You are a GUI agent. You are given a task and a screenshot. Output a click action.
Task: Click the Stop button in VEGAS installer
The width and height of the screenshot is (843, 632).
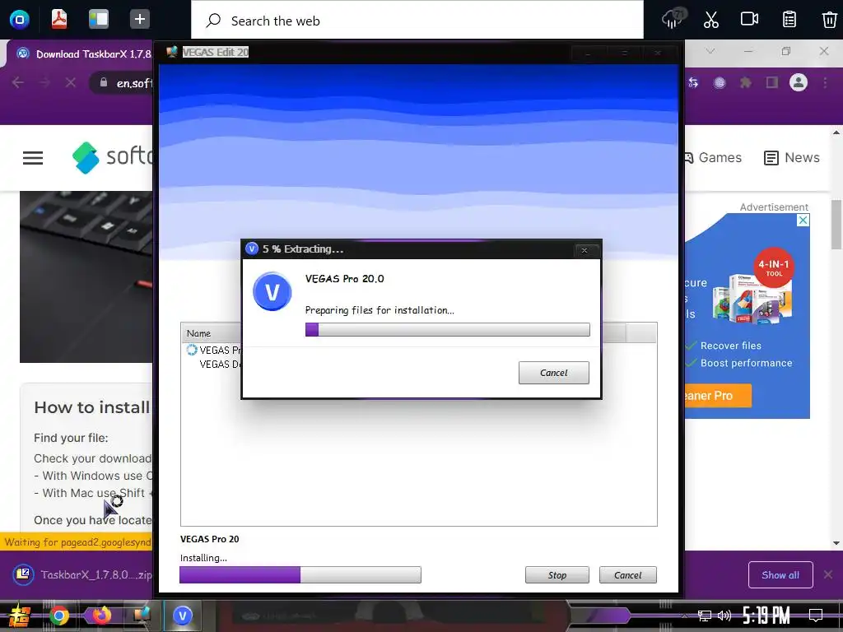pos(557,574)
